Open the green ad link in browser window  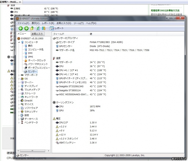pos(165,11)
